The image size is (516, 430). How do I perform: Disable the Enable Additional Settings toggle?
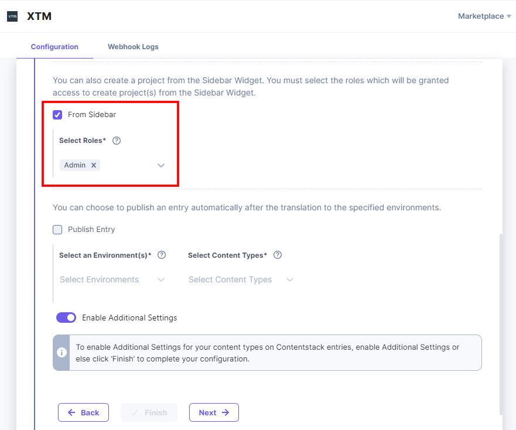(x=66, y=317)
